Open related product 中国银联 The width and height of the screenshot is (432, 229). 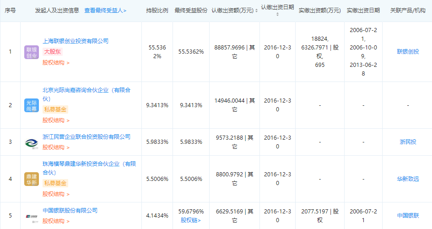(x=408, y=216)
